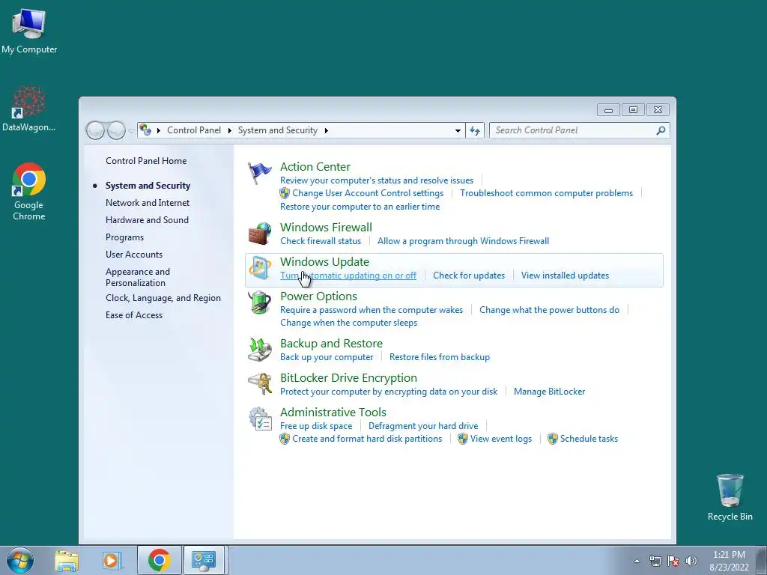Image resolution: width=767 pixels, height=575 pixels.
Task: Open Windows Explorer from the taskbar
Action: 67,560
